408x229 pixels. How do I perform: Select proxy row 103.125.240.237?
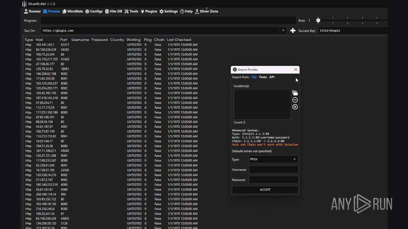point(111,83)
